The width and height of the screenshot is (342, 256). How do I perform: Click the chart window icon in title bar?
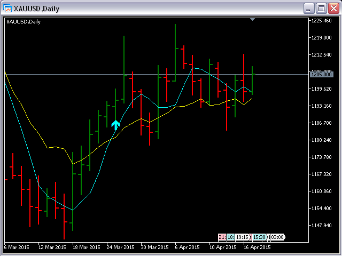click(7, 9)
